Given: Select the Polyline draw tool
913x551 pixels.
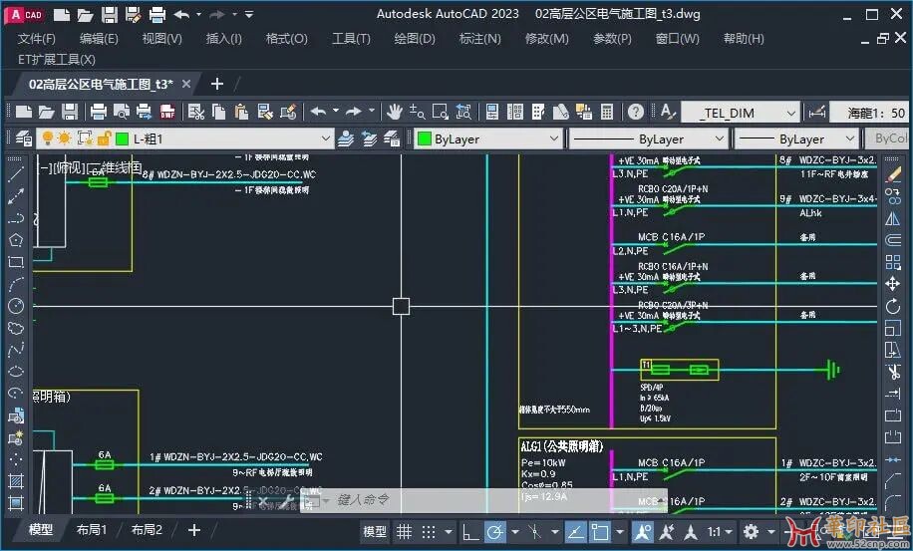Looking at the screenshot, I should click(x=16, y=217).
